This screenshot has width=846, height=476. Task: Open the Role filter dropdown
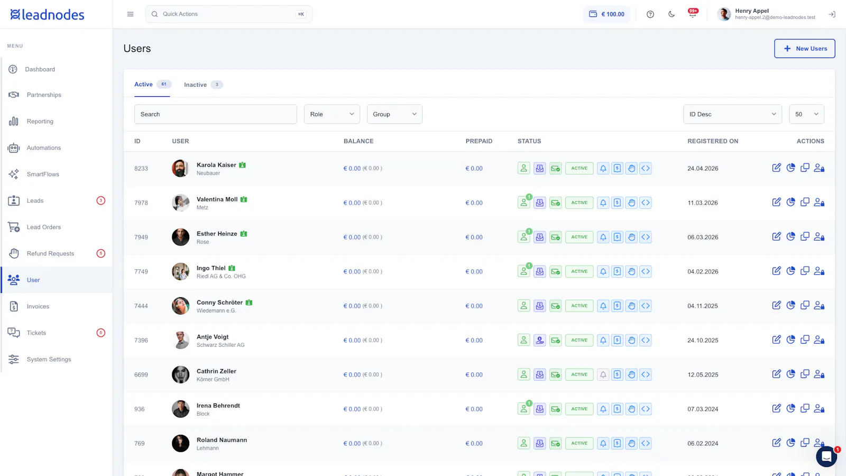[x=332, y=114]
